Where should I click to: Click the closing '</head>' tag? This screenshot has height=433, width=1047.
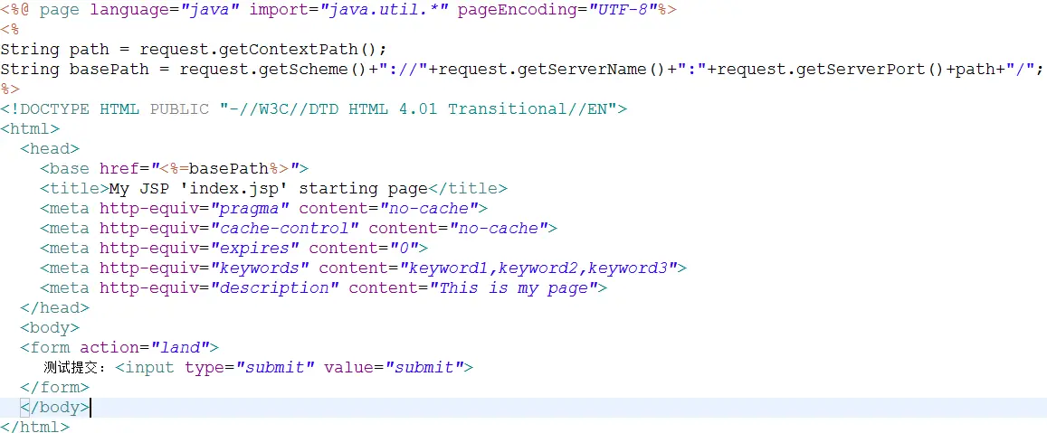pyautogui.click(x=55, y=307)
